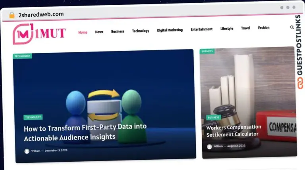Screen dimensions: 305x170
Task: Click the padlock security icon
Action: pyautogui.click(x=12, y=15)
